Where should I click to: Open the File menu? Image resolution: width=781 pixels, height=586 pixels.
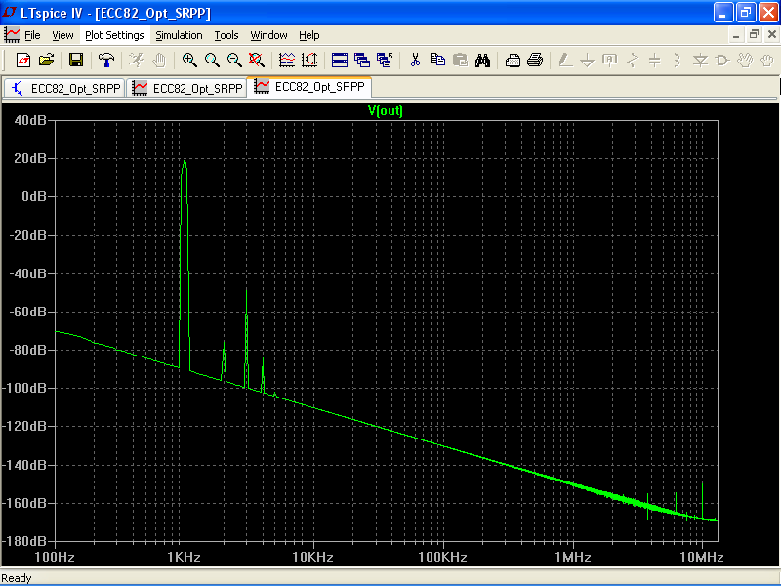32,35
